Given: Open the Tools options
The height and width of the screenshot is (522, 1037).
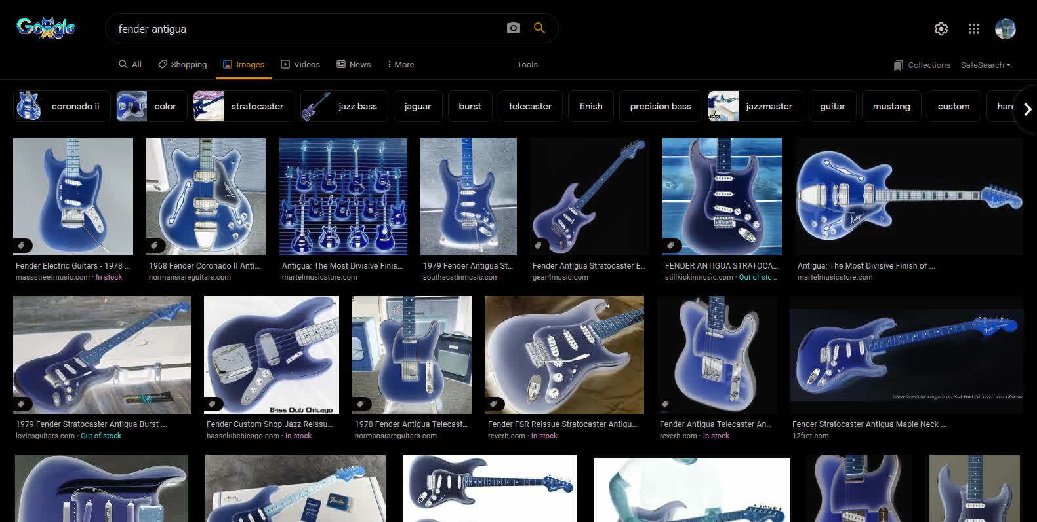Looking at the screenshot, I should (527, 64).
